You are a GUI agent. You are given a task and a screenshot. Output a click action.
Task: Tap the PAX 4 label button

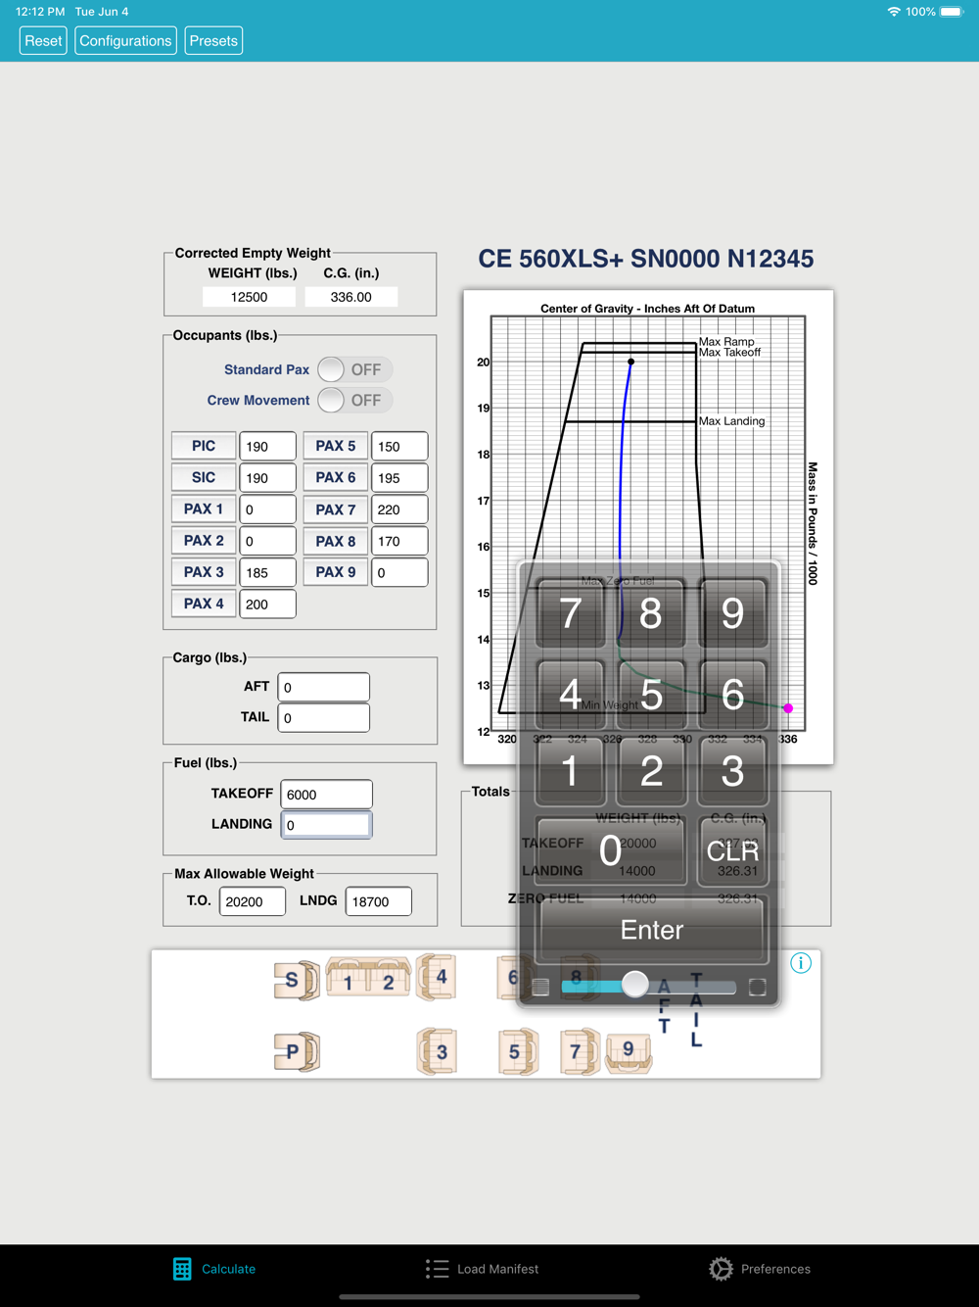tap(204, 604)
